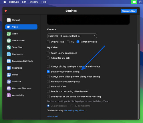Open the Help menu
The image size is (143, 123).
(x=44, y=2)
